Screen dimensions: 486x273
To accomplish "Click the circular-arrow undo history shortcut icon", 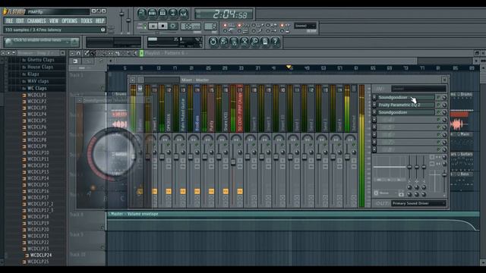I will (x=213, y=42).
